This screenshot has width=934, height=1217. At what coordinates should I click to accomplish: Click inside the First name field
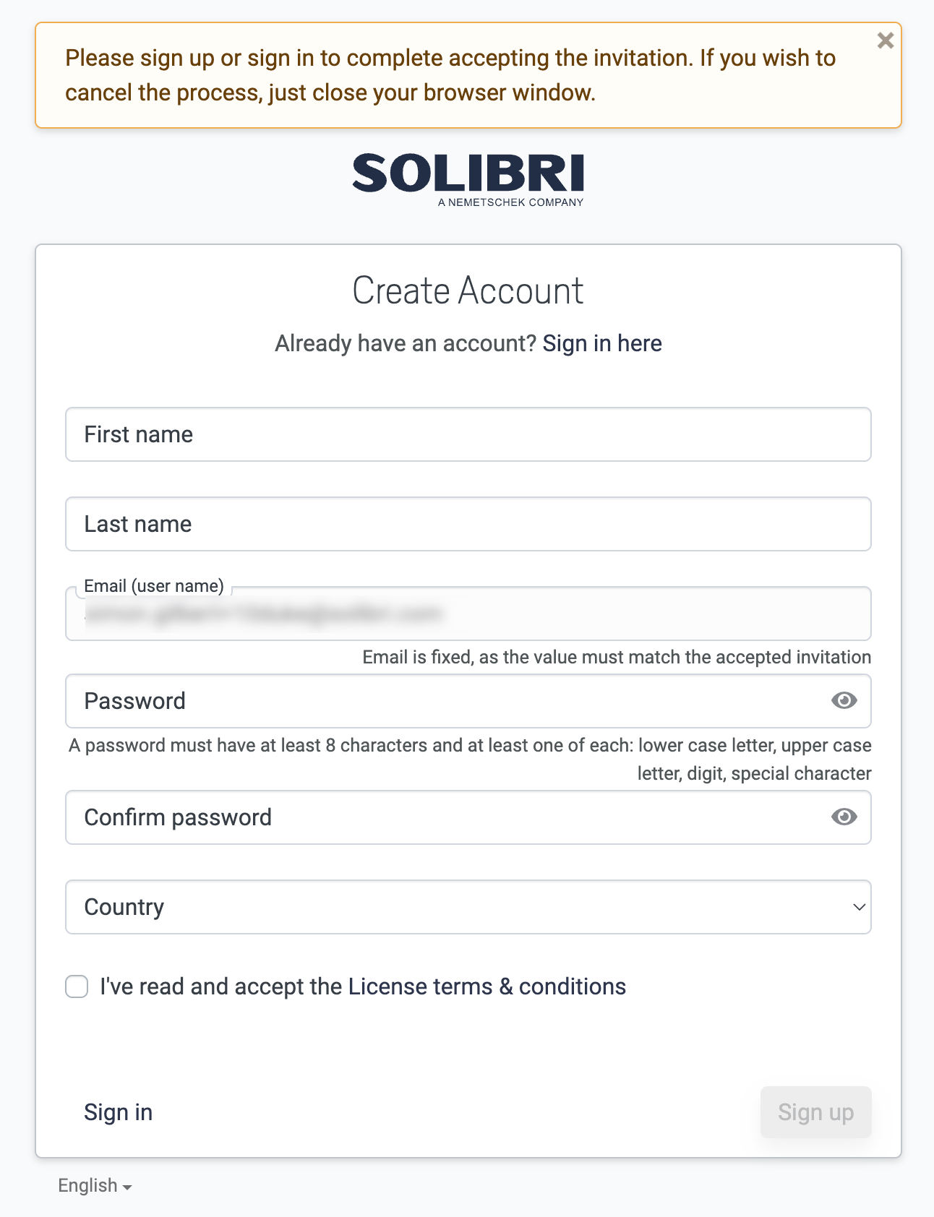point(468,434)
